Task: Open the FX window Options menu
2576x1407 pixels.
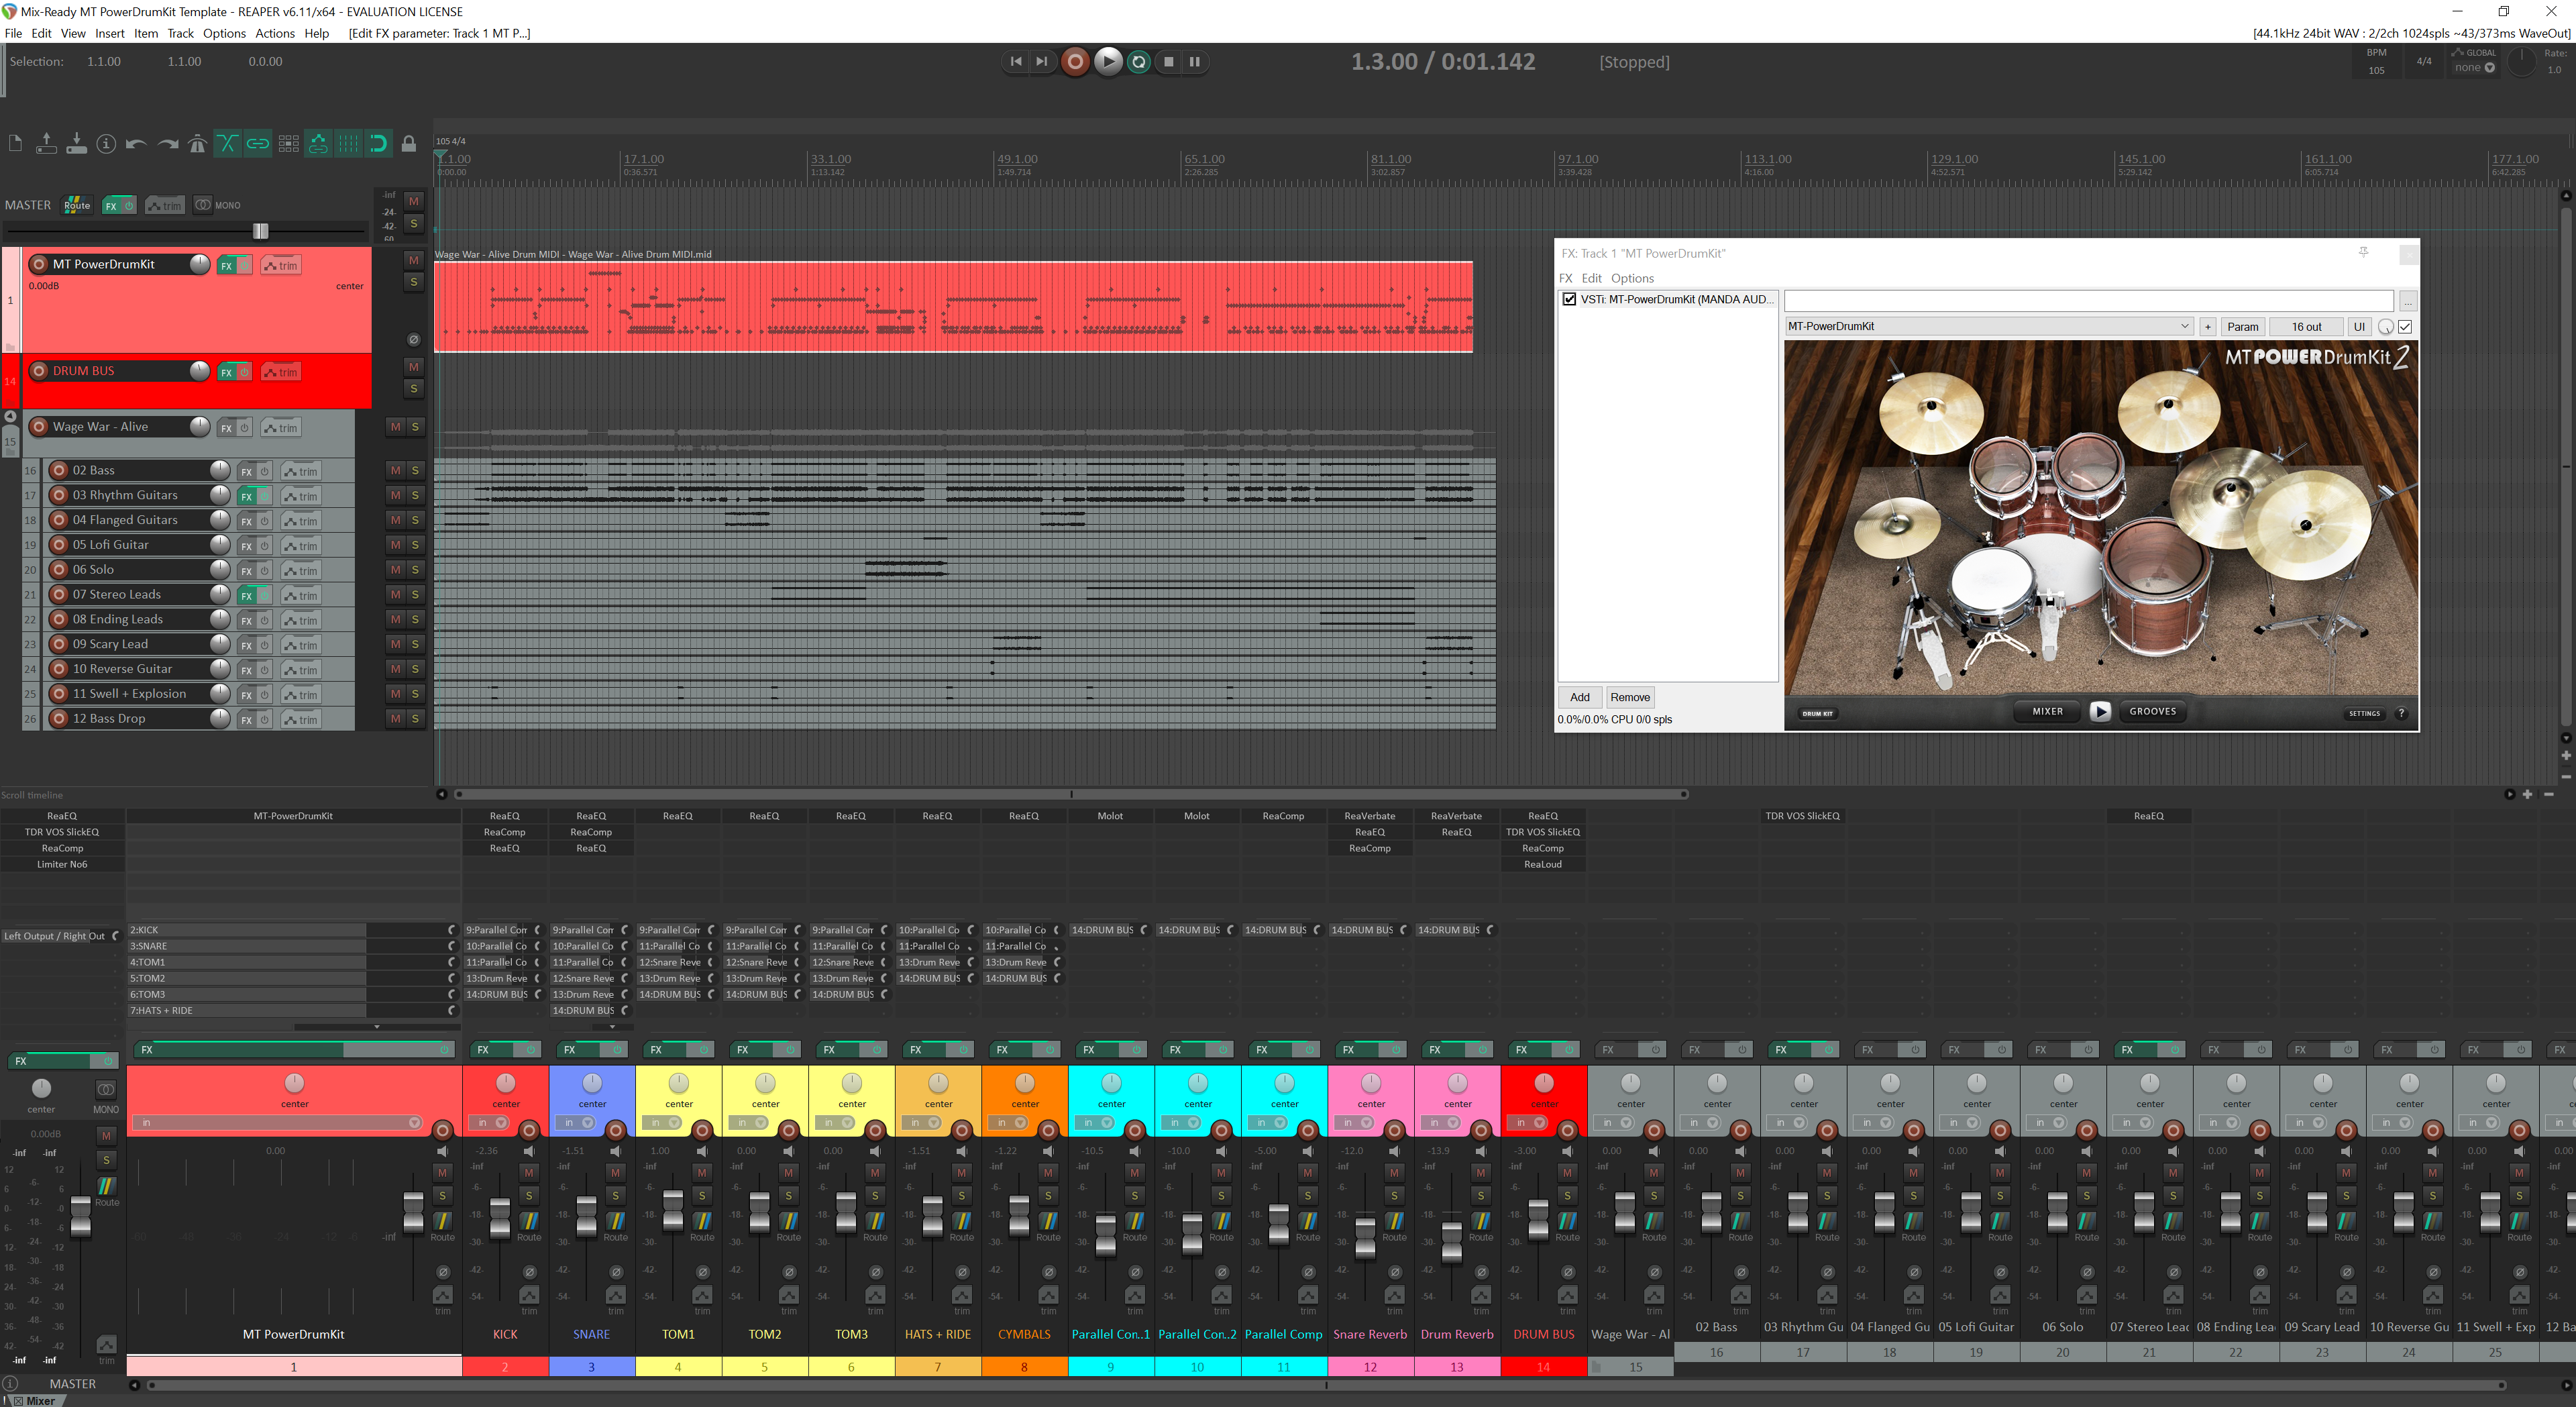Action: pyautogui.click(x=1631, y=278)
